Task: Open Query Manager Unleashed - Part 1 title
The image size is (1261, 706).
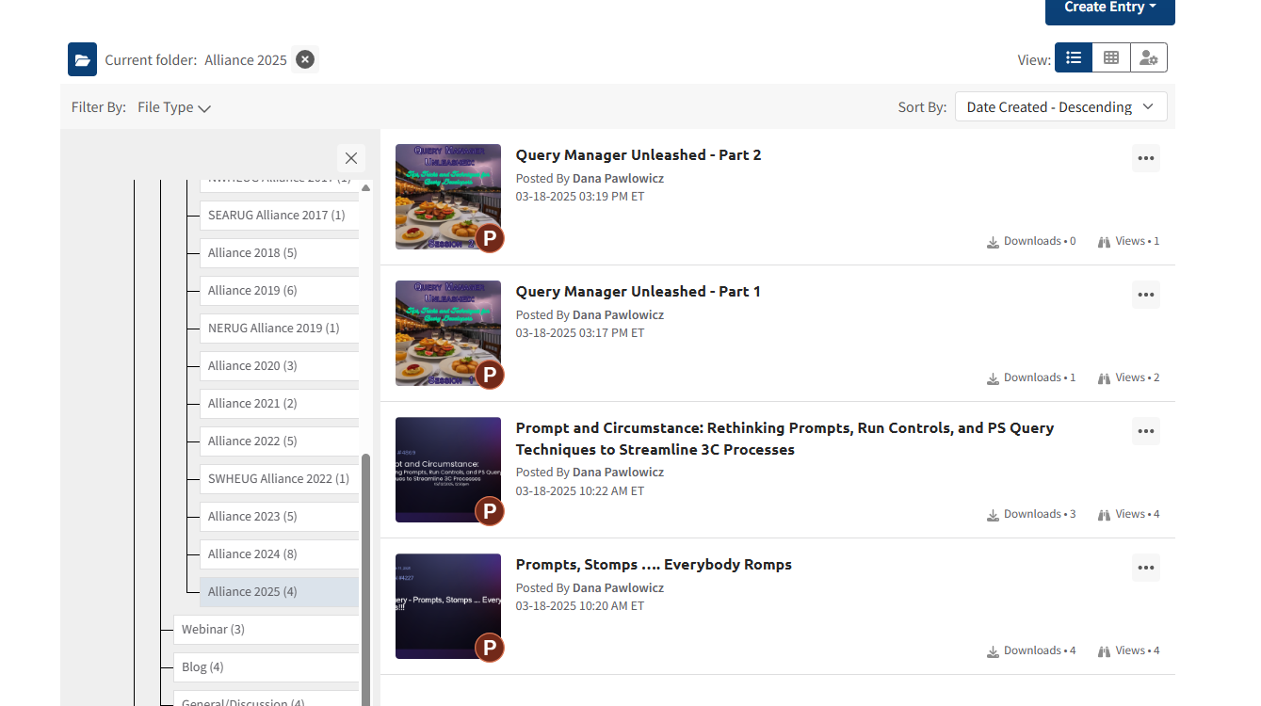Action: pyautogui.click(x=639, y=292)
